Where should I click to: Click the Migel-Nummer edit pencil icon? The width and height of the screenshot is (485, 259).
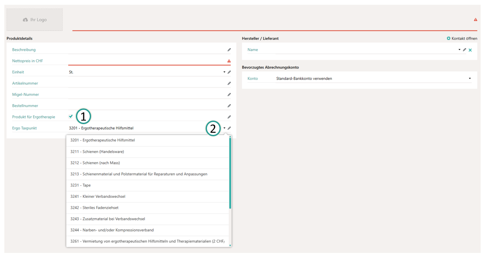[x=229, y=95]
